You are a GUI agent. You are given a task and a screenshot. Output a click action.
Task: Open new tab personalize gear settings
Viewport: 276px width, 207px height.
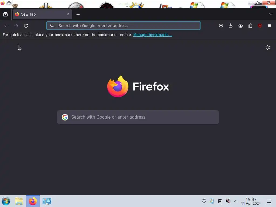pos(268,47)
